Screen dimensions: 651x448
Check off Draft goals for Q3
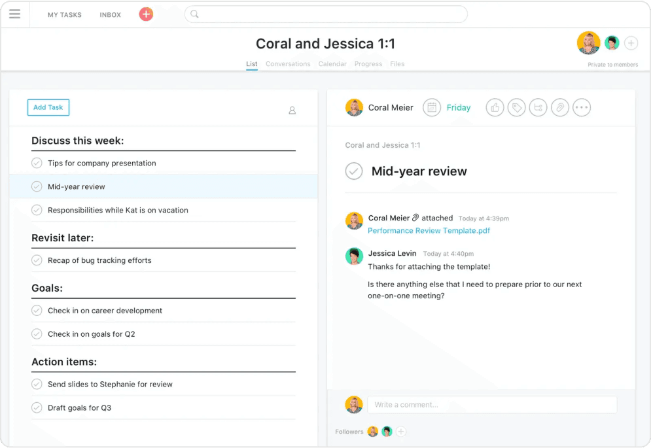[x=37, y=407]
